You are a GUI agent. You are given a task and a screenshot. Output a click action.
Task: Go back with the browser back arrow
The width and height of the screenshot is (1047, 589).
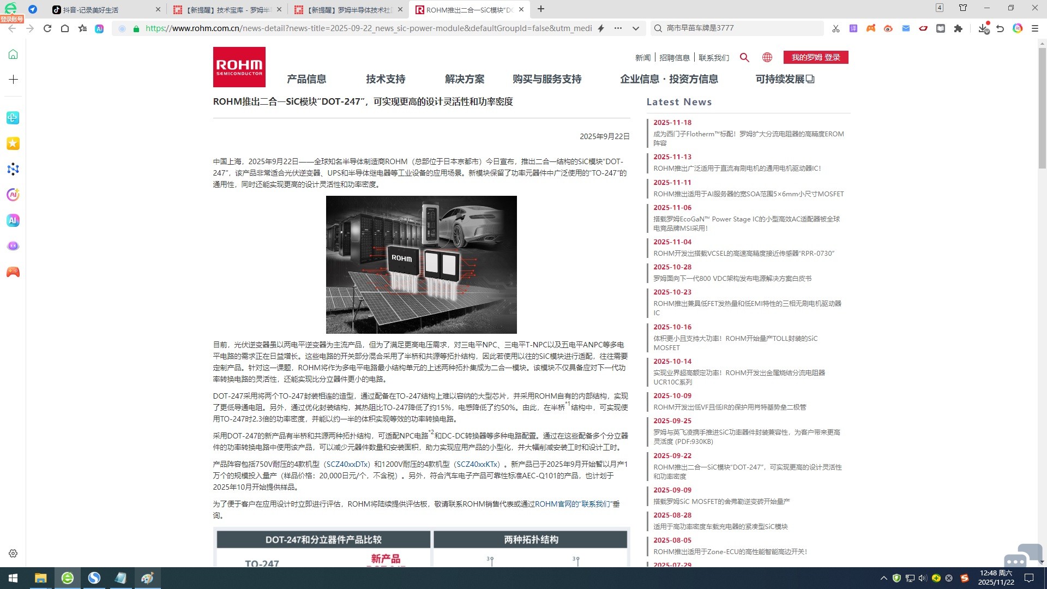point(12,28)
